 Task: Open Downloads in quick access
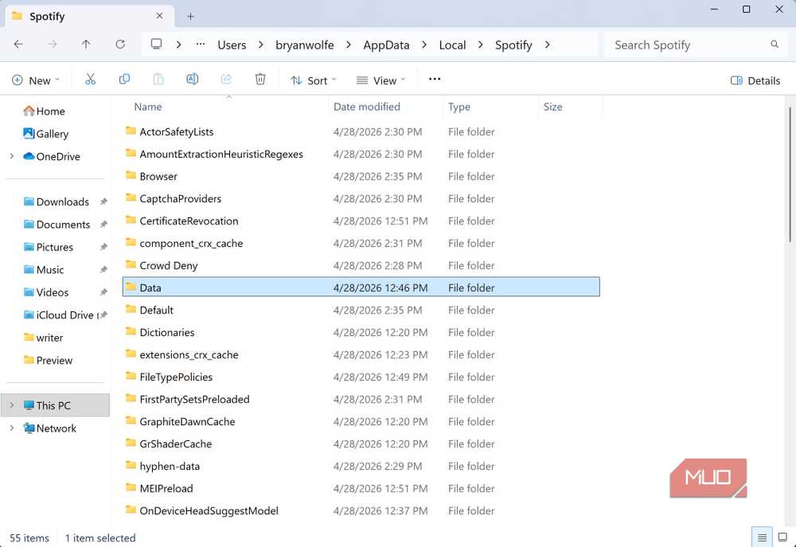[x=57, y=201]
